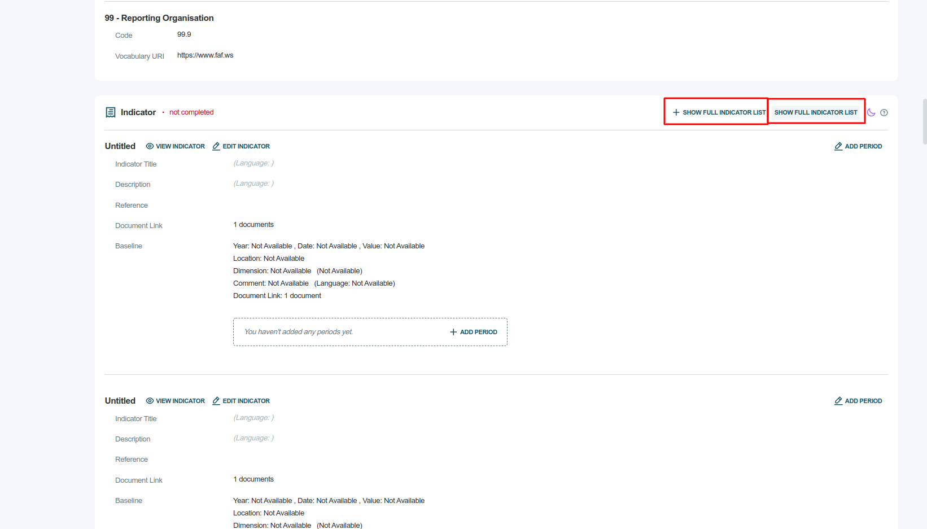Viewport: 927px width, 529px height.
Task: Click Add Period beside the first Untitled heading
Action: pyautogui.click(x=858, y=146)
